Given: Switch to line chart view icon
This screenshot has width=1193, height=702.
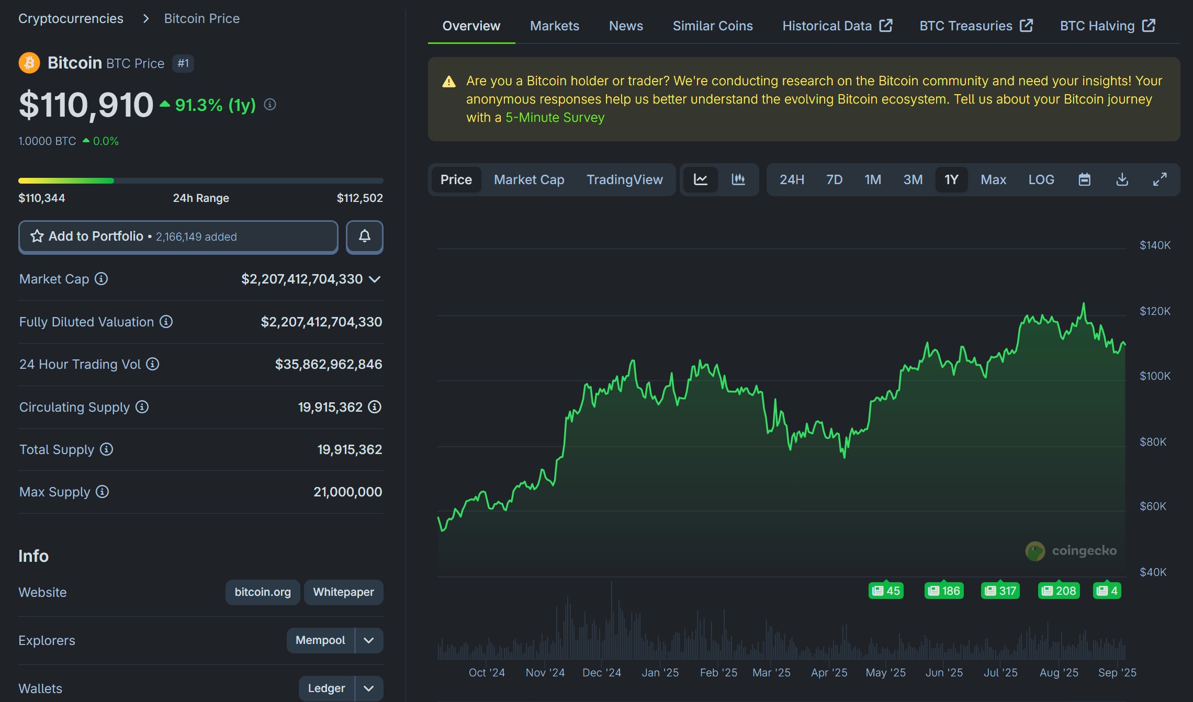Looking at the screenshot, I should click(x=701, y=179).
